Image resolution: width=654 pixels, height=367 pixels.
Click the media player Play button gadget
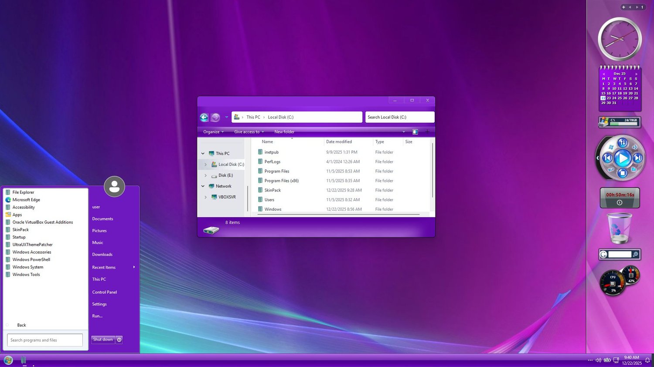(623, 158)
